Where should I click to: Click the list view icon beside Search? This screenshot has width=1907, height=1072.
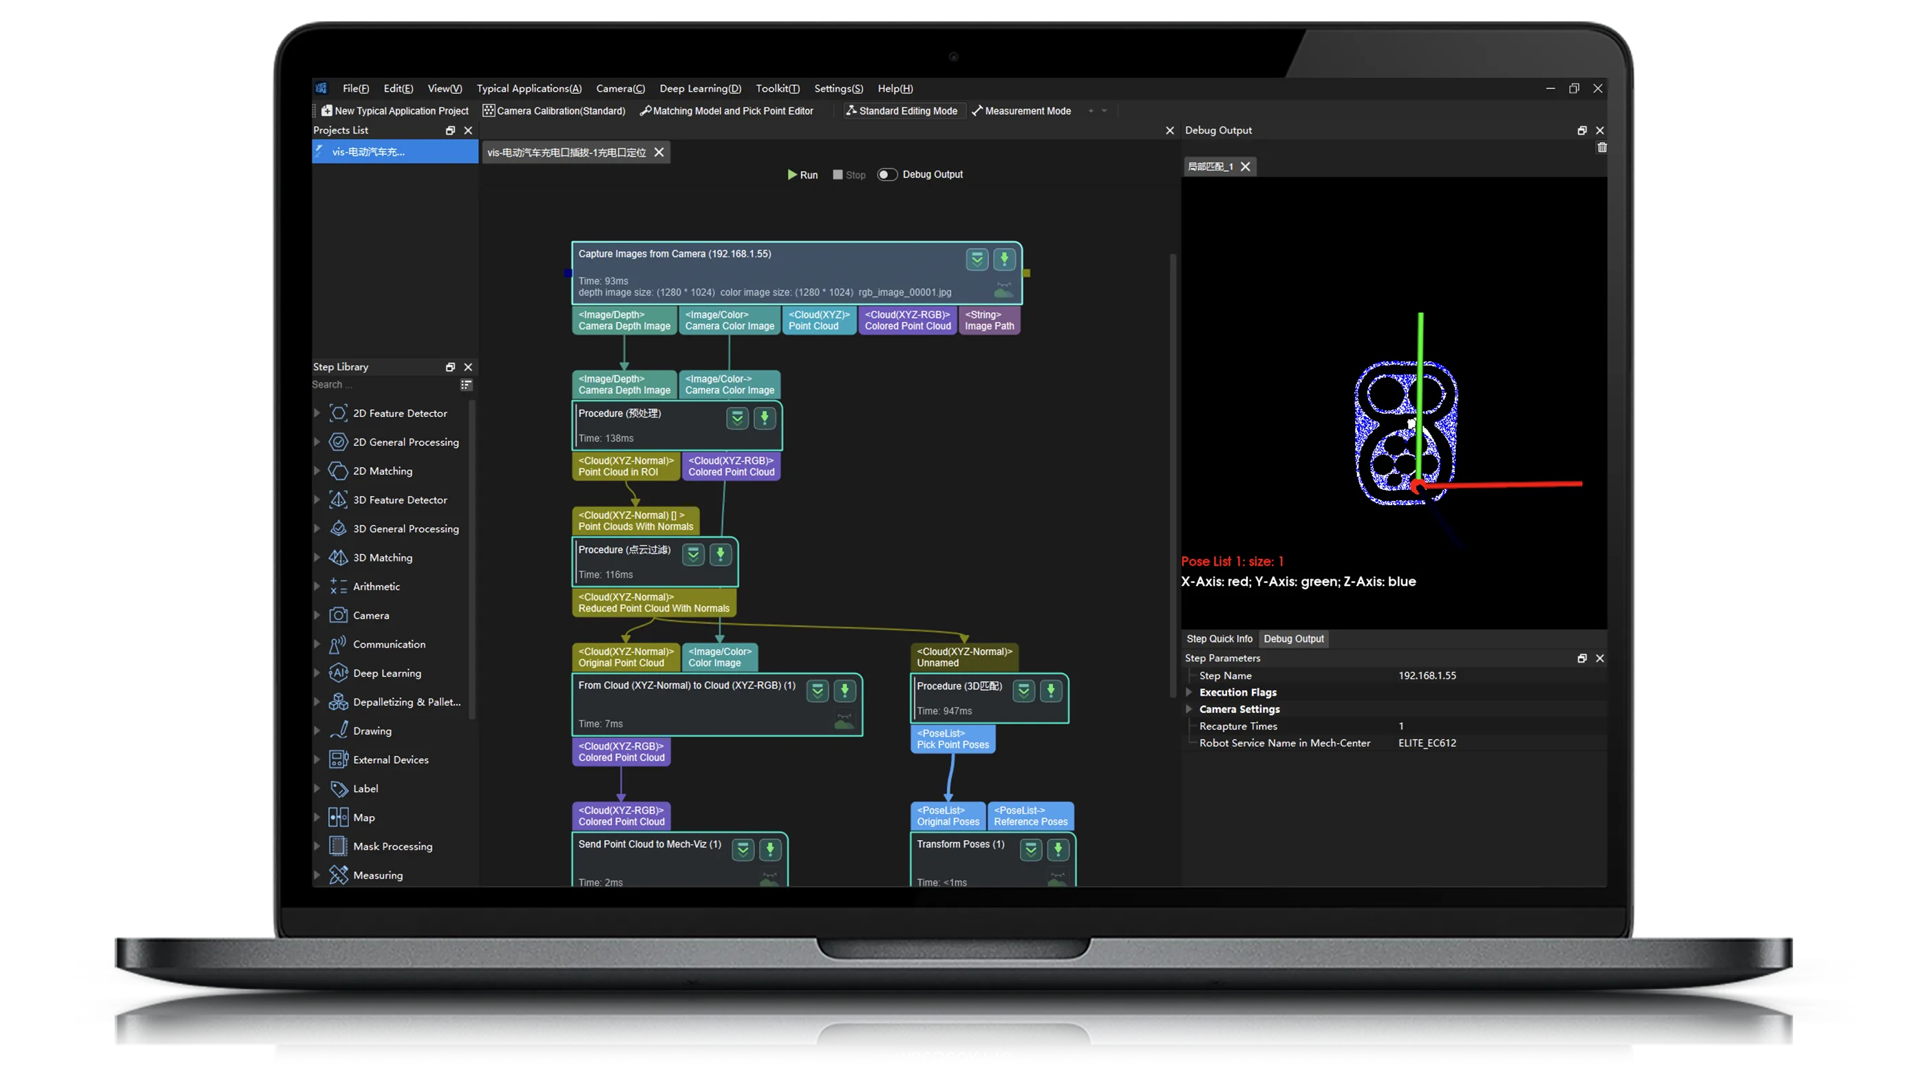point(466,385)
